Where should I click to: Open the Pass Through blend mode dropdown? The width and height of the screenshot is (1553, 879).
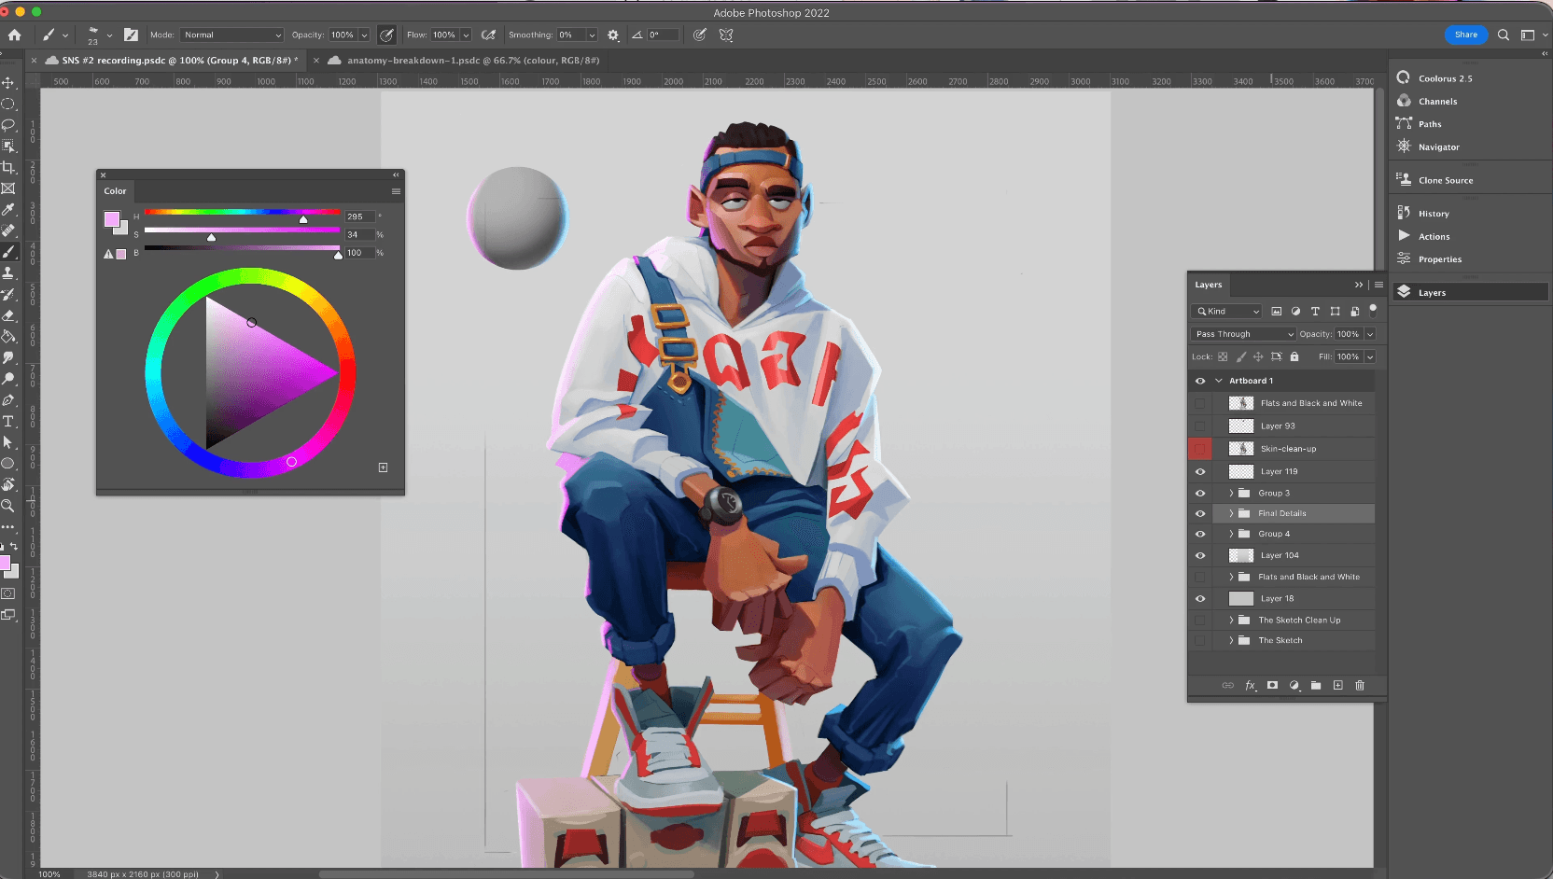coord(1243,334)
